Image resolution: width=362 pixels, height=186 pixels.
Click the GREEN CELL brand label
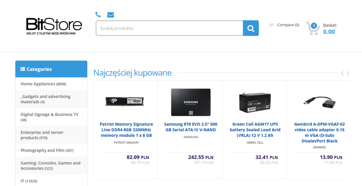tap(255, 143)
